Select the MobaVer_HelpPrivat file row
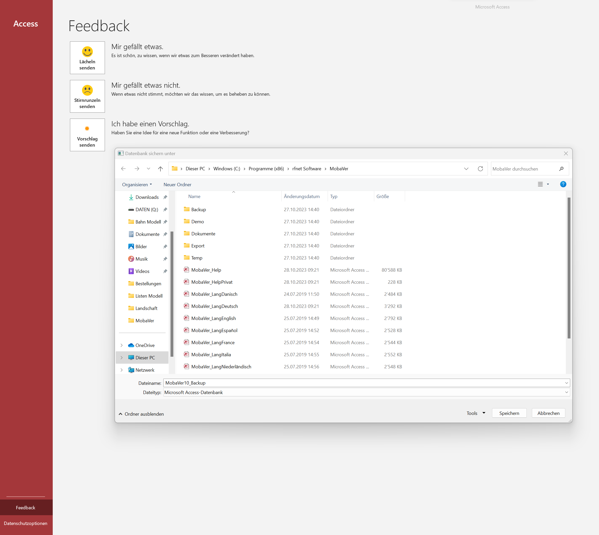Viewport: 599px width, 535px height. tap(292, 282)
